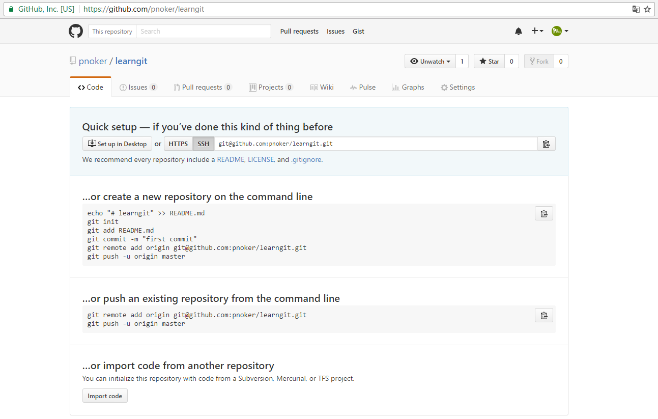Open the .gitignore link

pos(306,159)
